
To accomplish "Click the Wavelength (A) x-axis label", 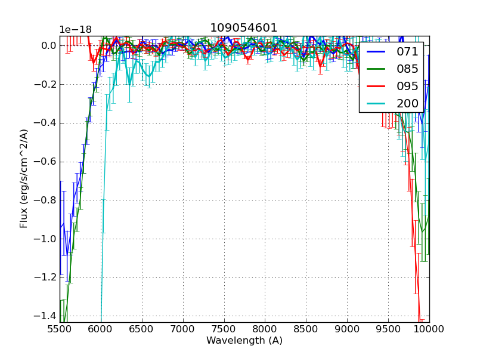I will 244,341.
